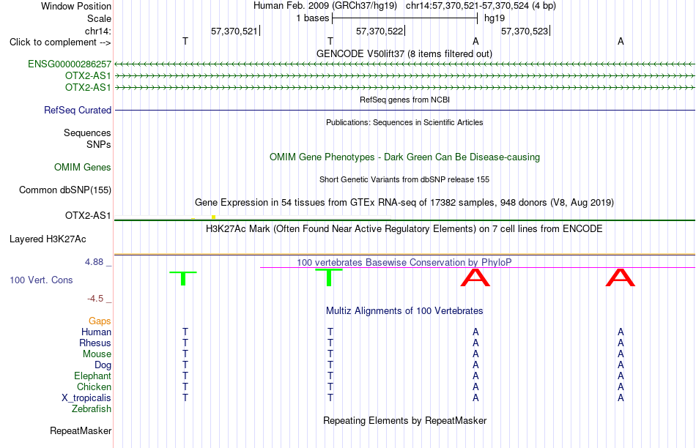Screen dimensions: 696x448
Task: Click the -4.5 lower conservation scale value
Action: point(95,299)
